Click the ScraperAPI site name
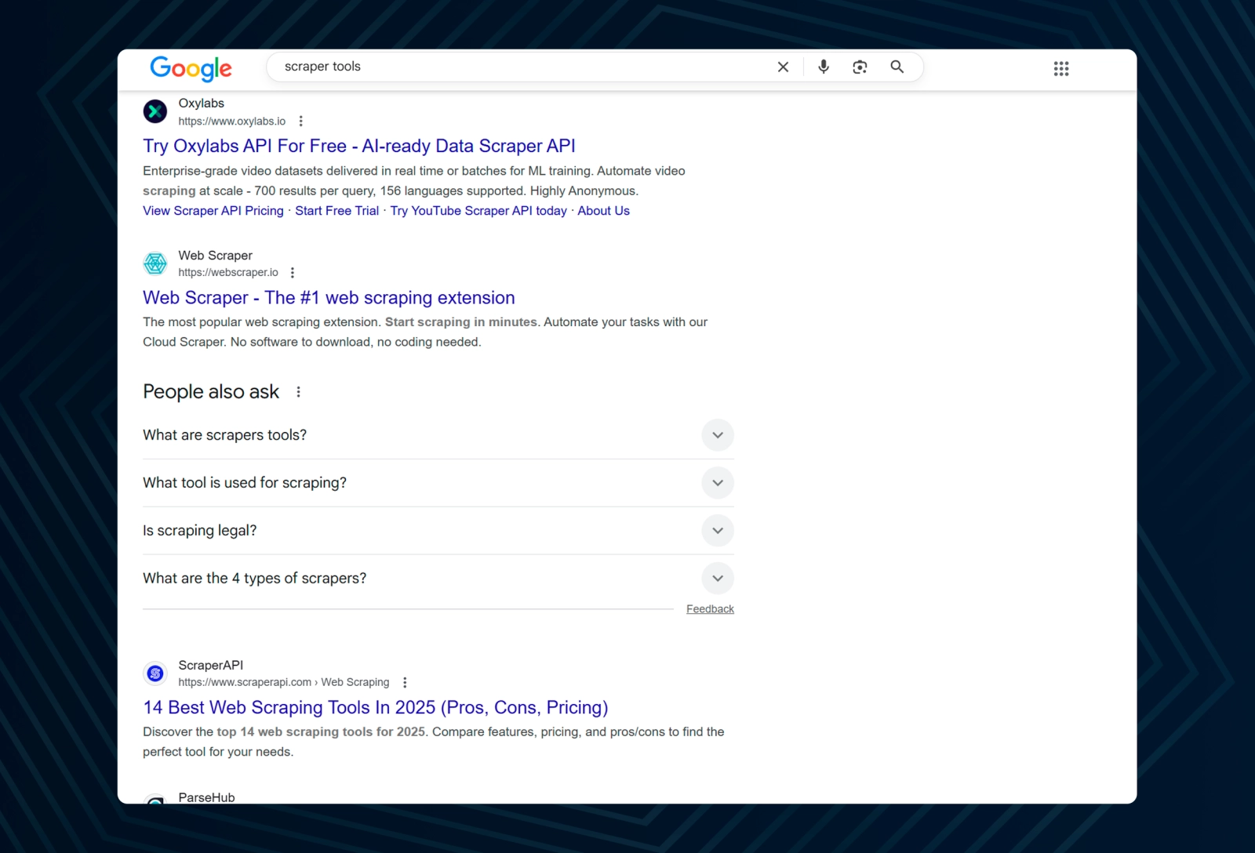This screenshot has width=1255, height=853. pyautogui.click(x=211, y=666)
